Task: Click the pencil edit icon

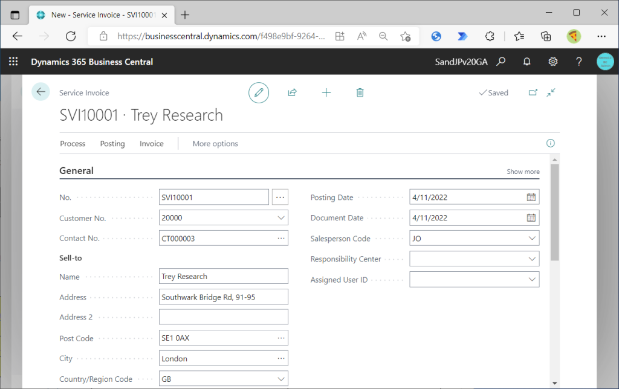Action: [x=259, y=92]
